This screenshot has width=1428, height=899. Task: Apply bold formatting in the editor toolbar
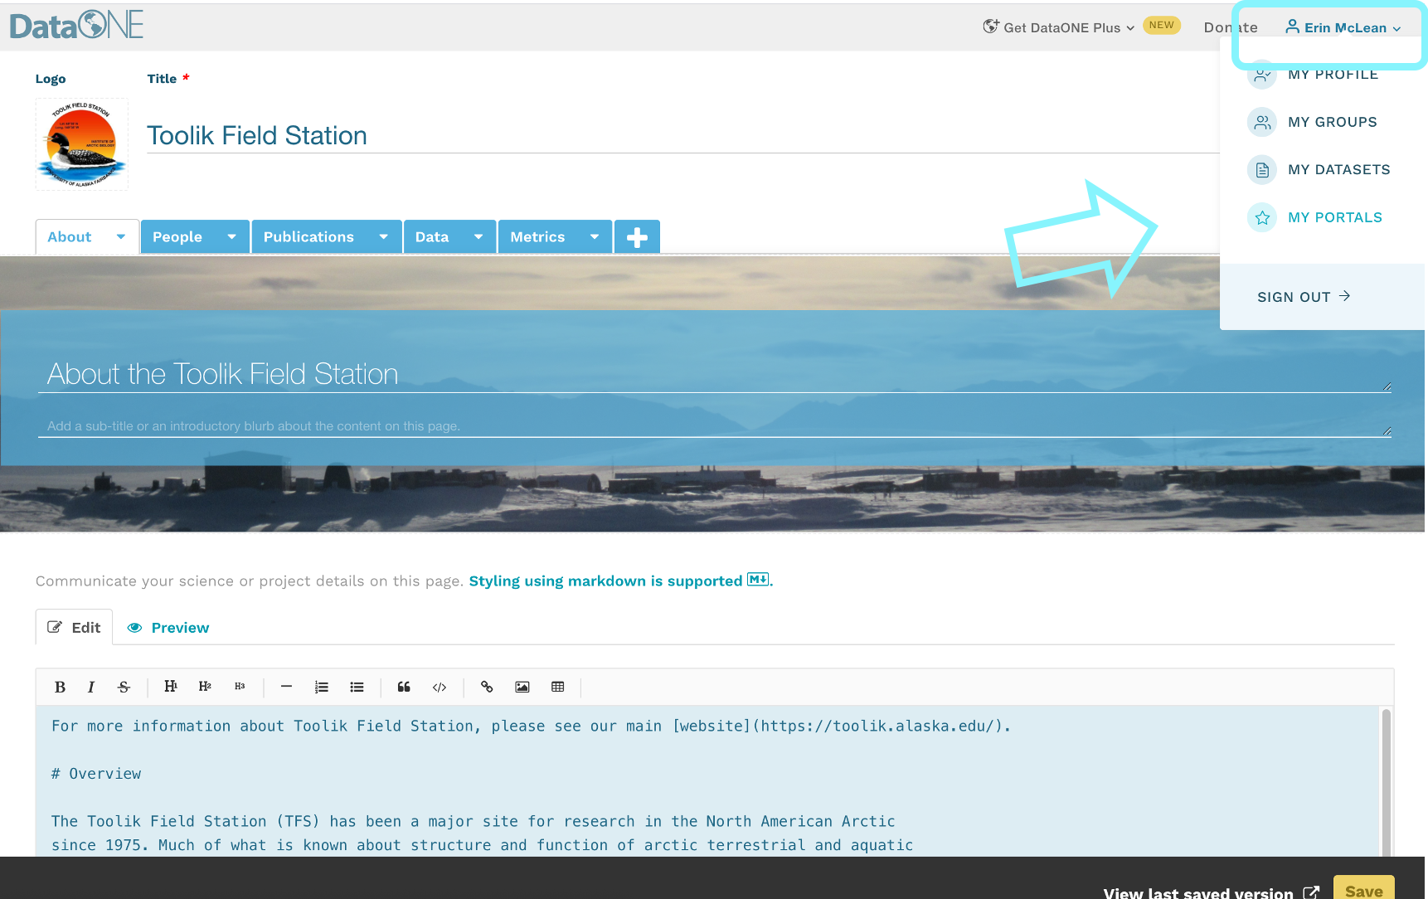point(60,687)
